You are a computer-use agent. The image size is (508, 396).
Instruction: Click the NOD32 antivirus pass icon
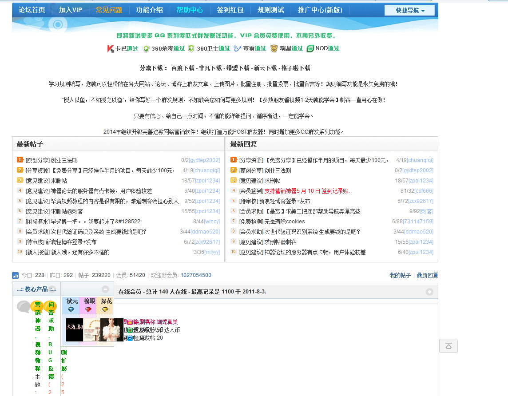(310, 49)
